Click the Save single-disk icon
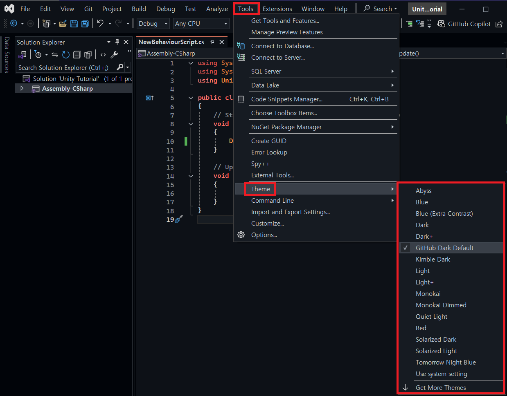The image size is (507, 396). [74, 24]
